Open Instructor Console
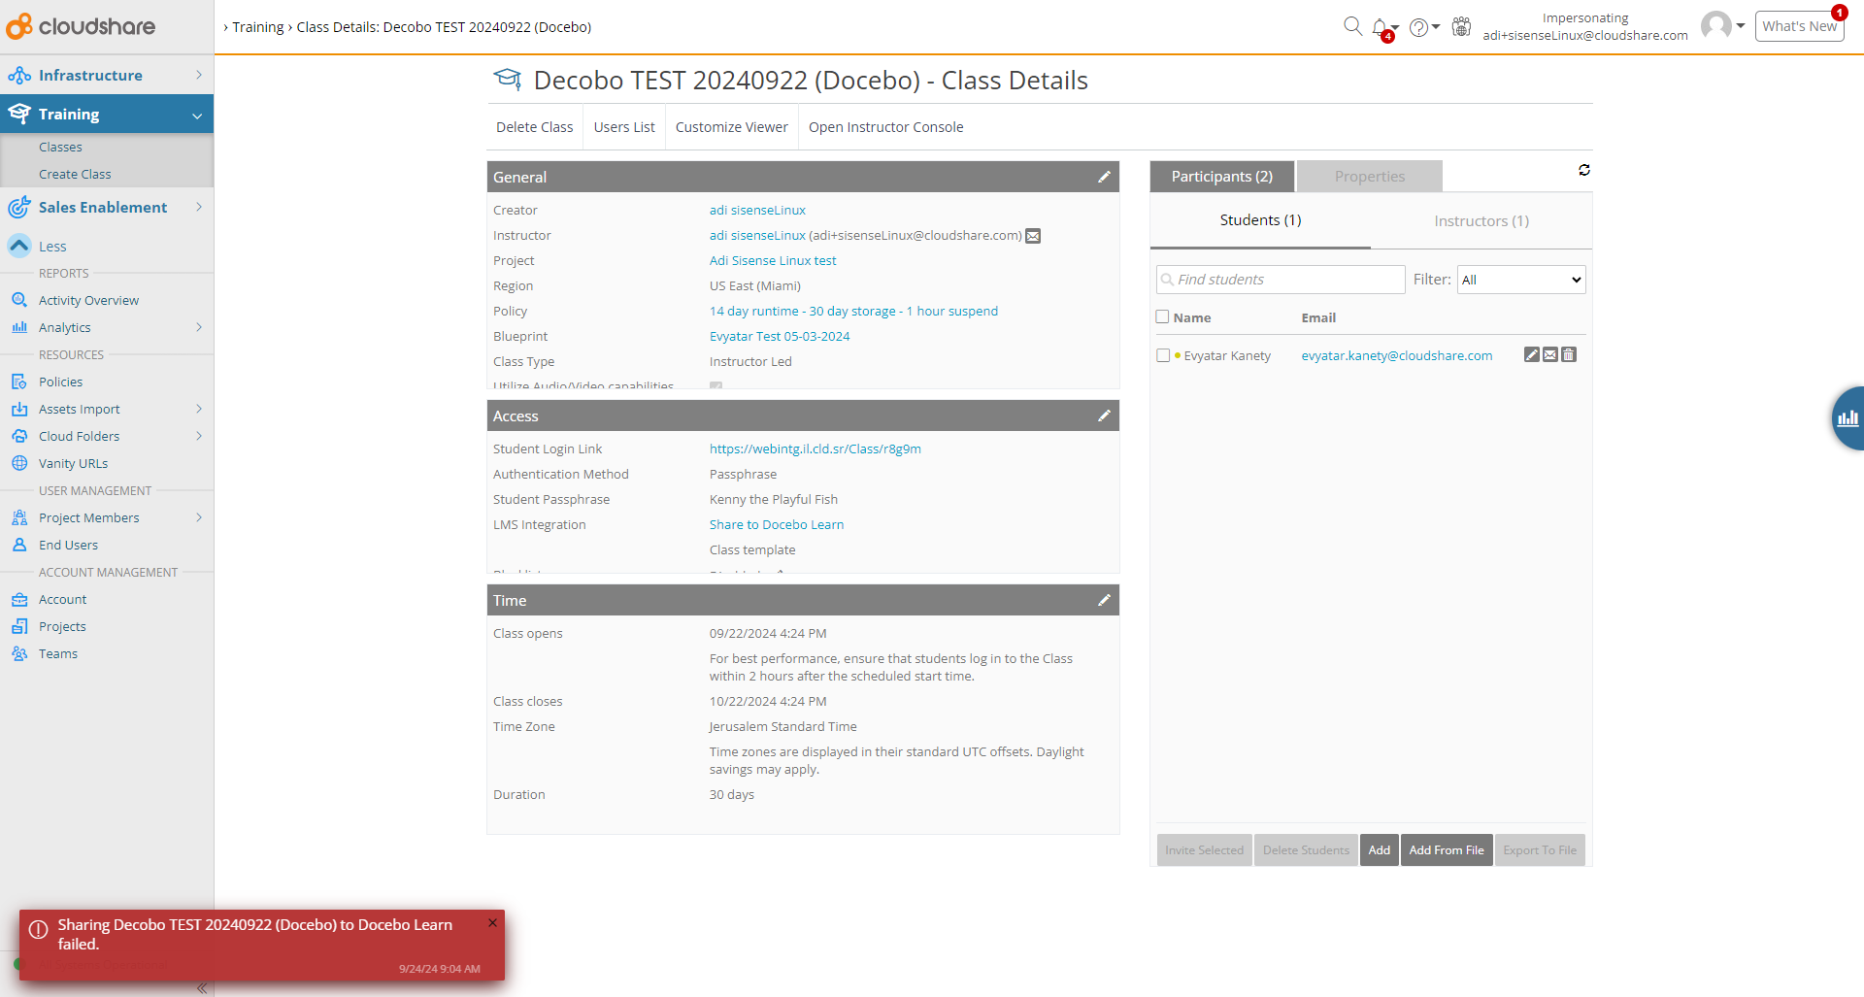The height and width of the screenshot is (997, 1864). pyautogui.click(x=886, y=127)
